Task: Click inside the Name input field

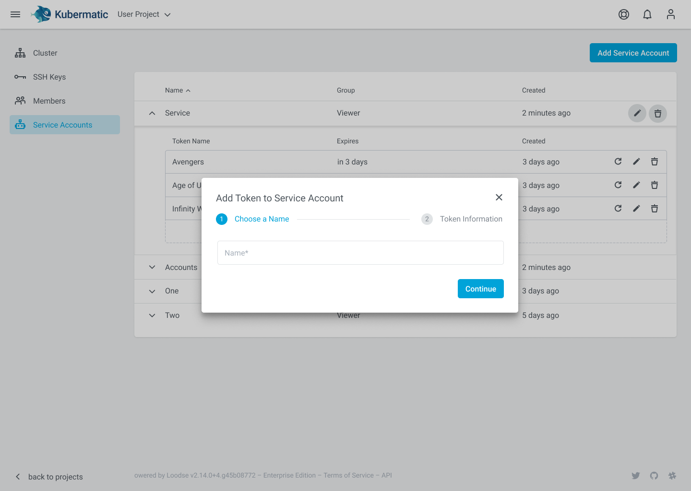Action: point(360,253)
